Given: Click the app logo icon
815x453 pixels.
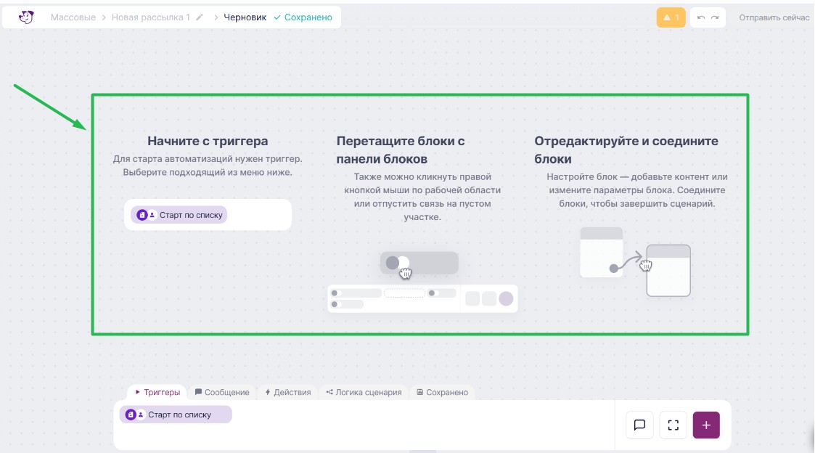Looking at the screenshot, I should click(x=26, y=17).
